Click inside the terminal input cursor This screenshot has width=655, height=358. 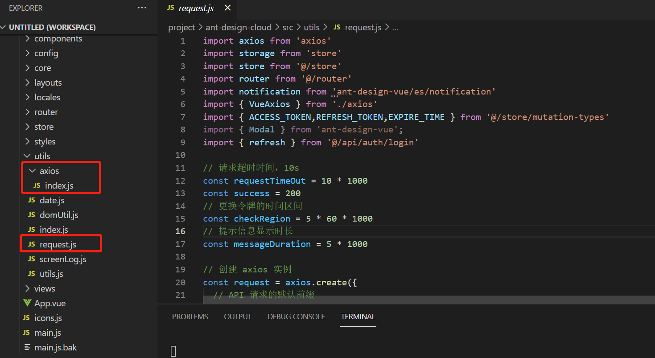pos(173,351)
